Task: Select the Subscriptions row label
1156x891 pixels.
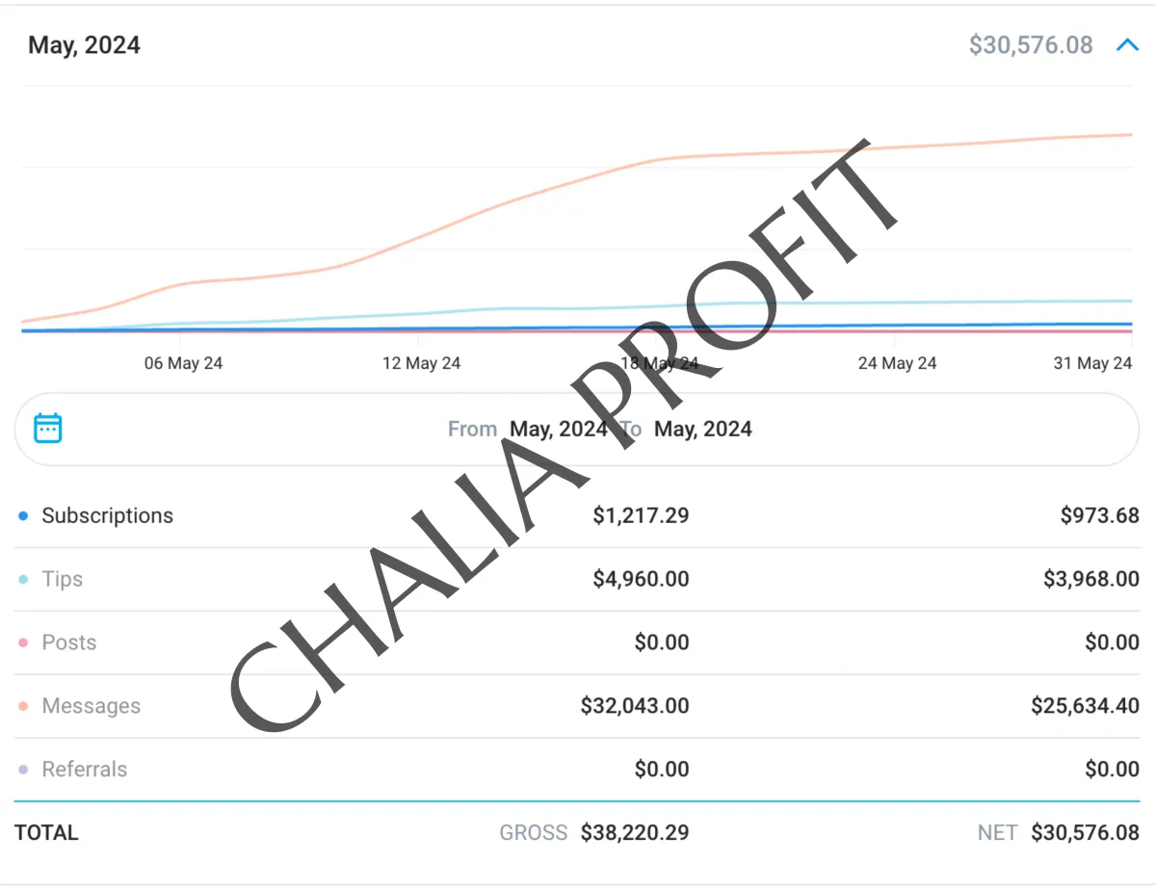Action: (107, 515)
